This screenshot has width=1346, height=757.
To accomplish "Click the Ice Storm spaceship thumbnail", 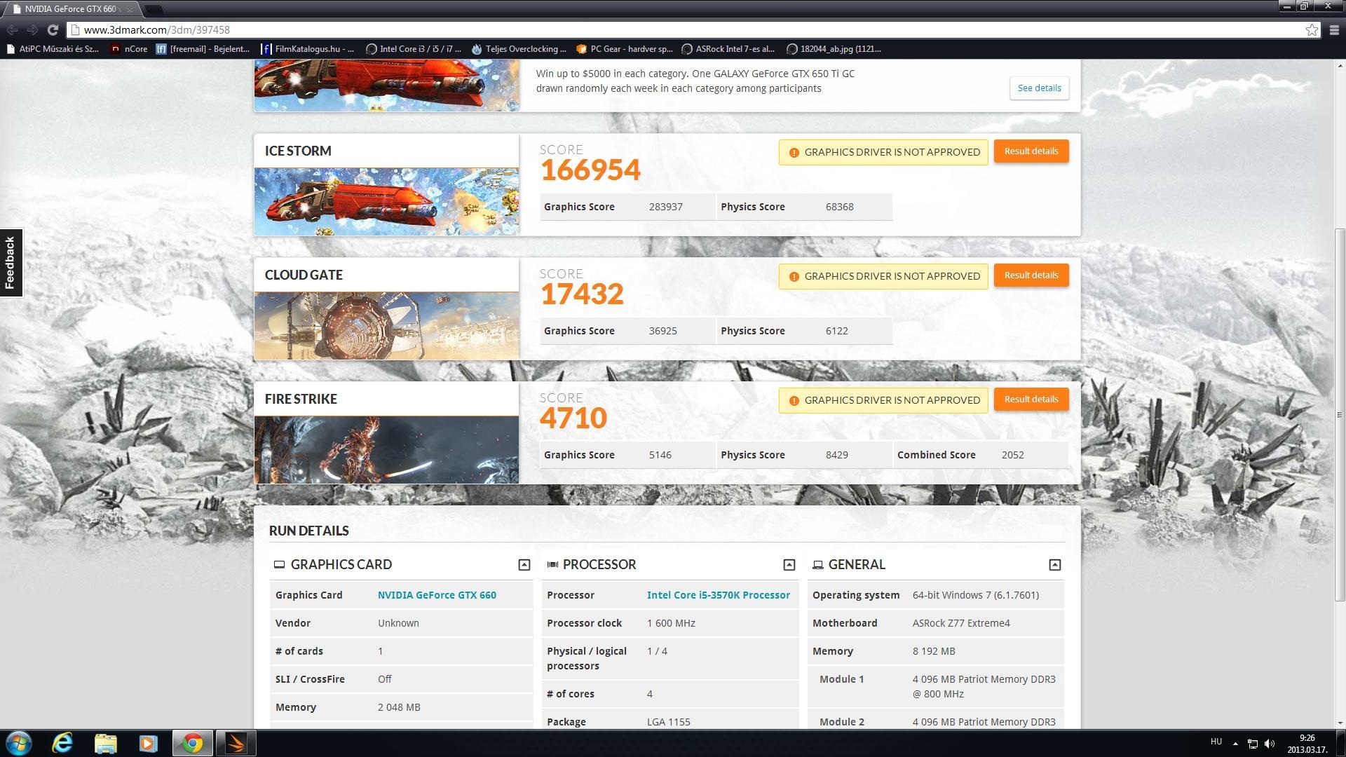I will pyautogui.click(x=386, y=201).
